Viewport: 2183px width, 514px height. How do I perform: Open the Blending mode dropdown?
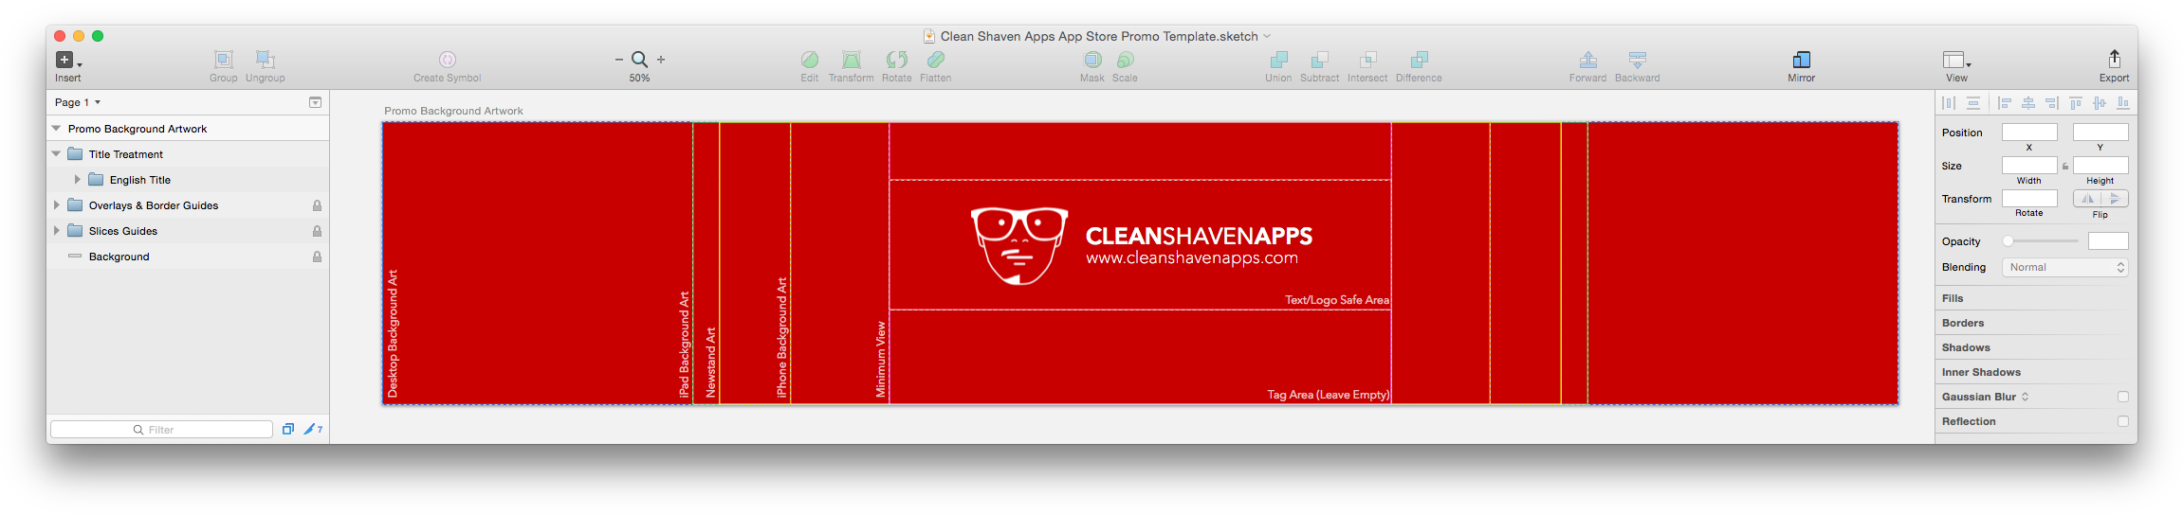coord(2064,267)
